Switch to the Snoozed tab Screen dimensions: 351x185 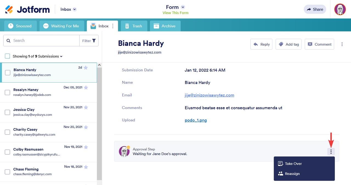click(20, 26)
